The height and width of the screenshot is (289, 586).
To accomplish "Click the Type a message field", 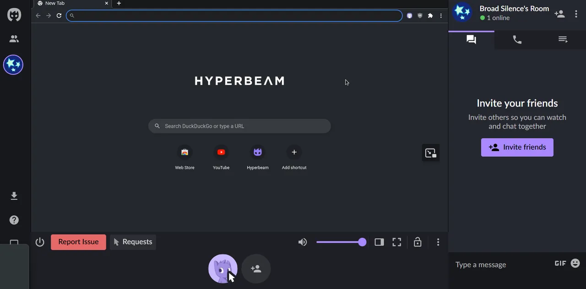I will (501, 265).
